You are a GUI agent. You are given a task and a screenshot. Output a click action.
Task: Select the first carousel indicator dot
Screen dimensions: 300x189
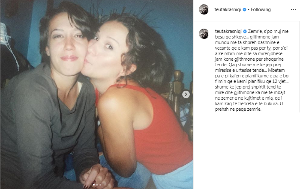[94, 185]
